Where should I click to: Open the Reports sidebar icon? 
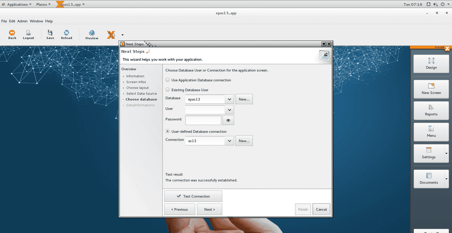[431, 110]
